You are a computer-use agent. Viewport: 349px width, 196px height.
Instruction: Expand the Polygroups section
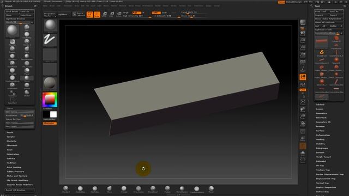(322, 148)
